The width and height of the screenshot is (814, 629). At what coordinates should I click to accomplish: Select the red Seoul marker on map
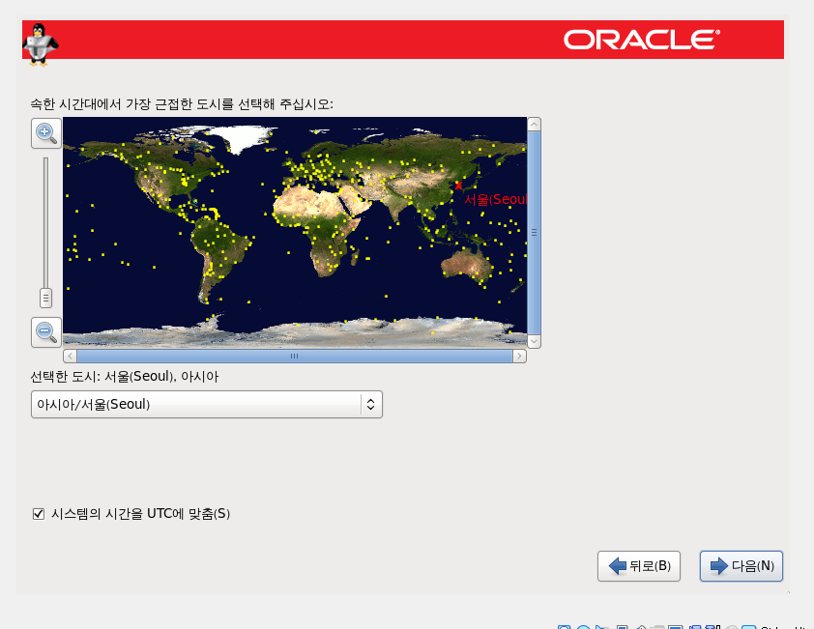coord(458,186)
